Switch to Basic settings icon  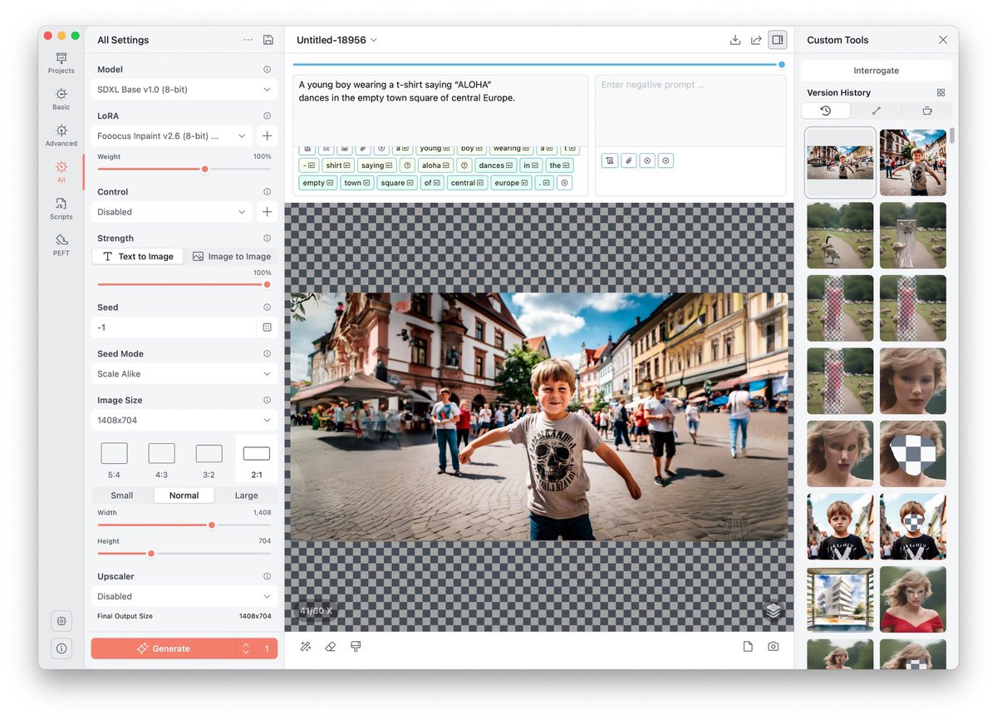(x=61, y=99)
